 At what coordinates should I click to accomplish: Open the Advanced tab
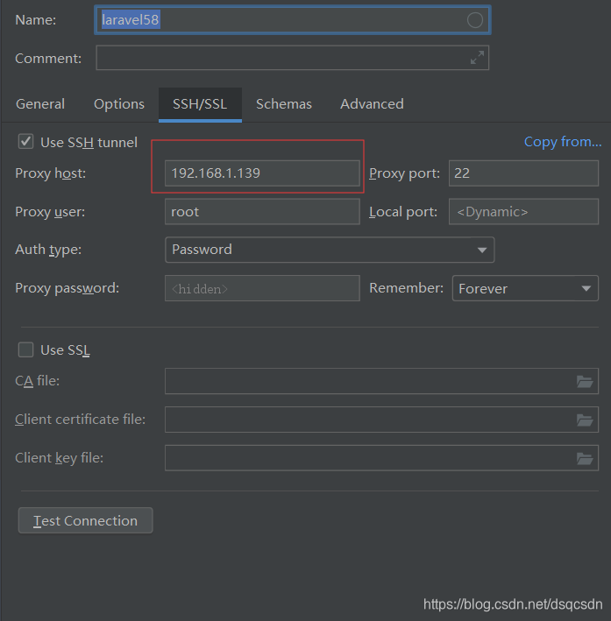372,103
